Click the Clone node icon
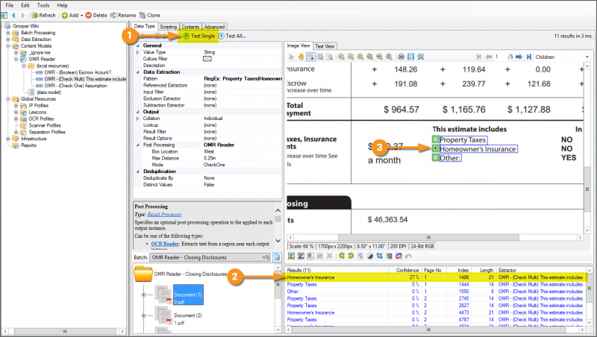 151,15
